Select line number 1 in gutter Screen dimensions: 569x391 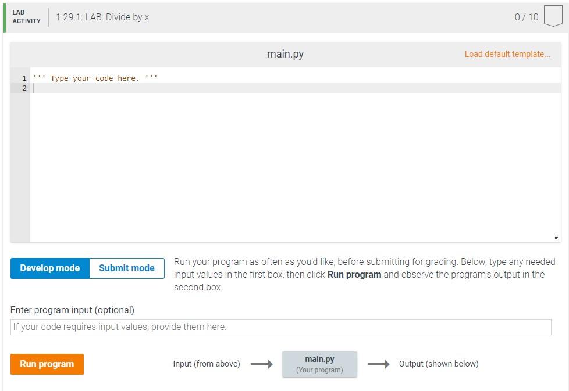point(24,78)
